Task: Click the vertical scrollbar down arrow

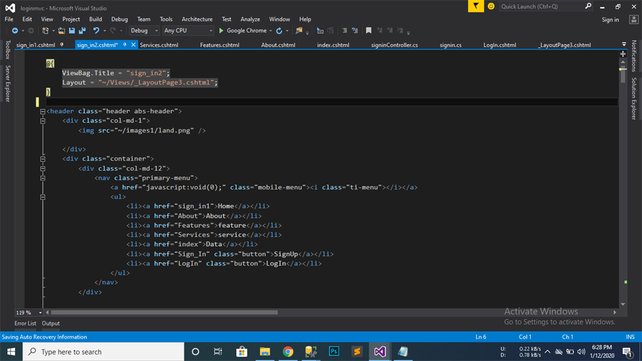Action: [623, 304]
